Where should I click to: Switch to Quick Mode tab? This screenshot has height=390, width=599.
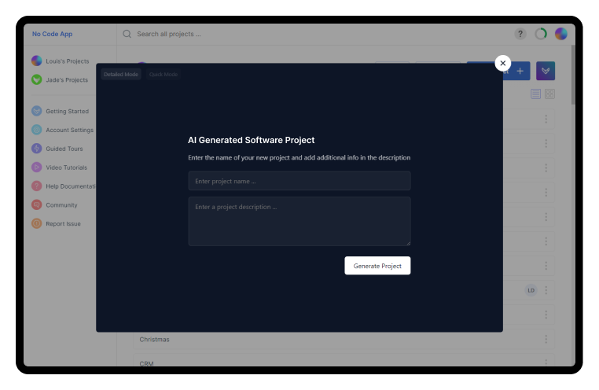point(164,75)
